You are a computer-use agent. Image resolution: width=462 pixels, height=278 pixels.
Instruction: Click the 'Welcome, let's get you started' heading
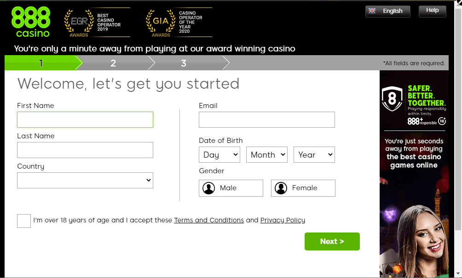(x=128, y=84)
